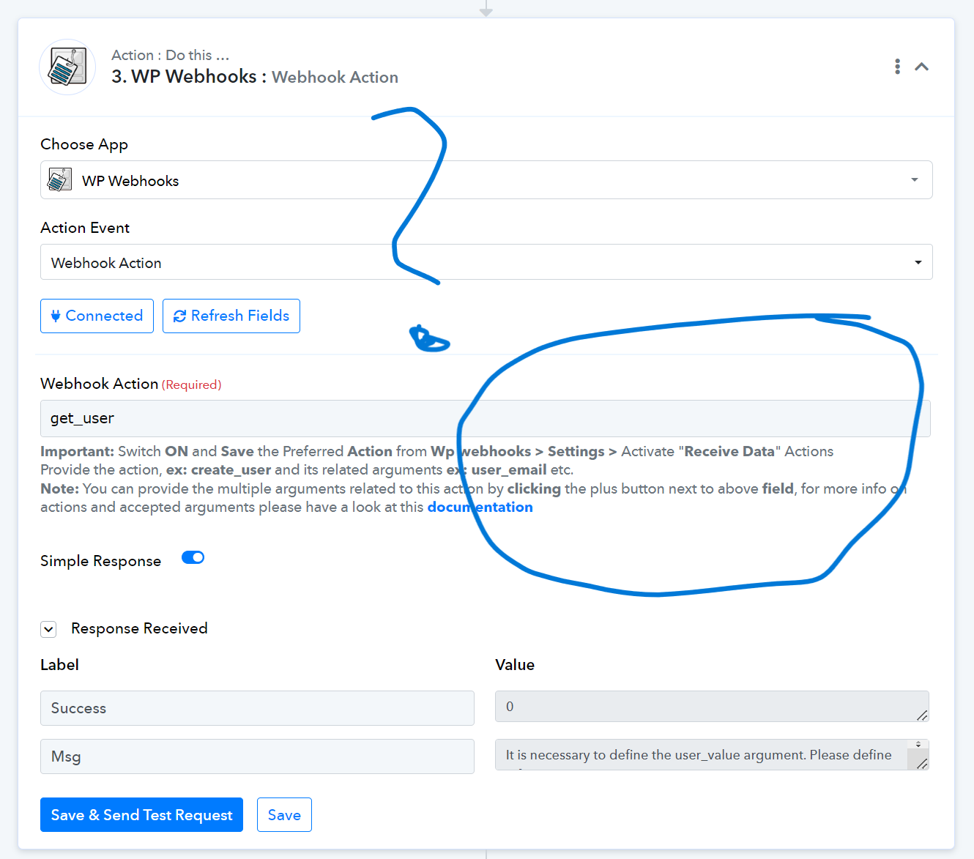Click the Msg label field
974x859 pixels.
(257, 756)
